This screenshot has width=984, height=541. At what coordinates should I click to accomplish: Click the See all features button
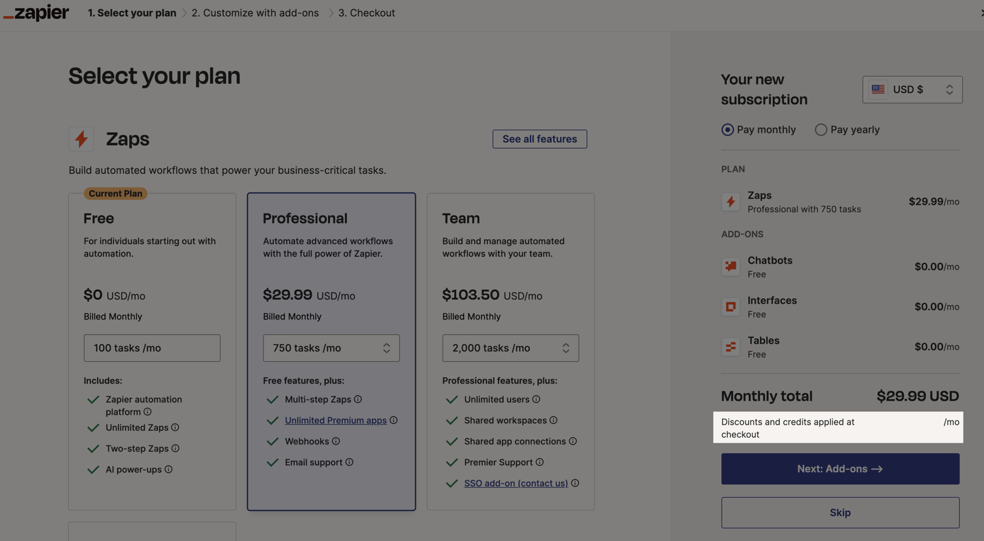click(x=540, y=139)
